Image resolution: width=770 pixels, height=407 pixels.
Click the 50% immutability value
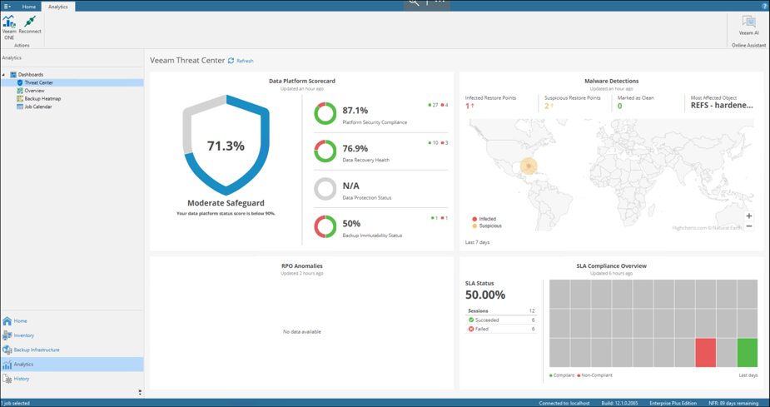click(x=351, y=223)
